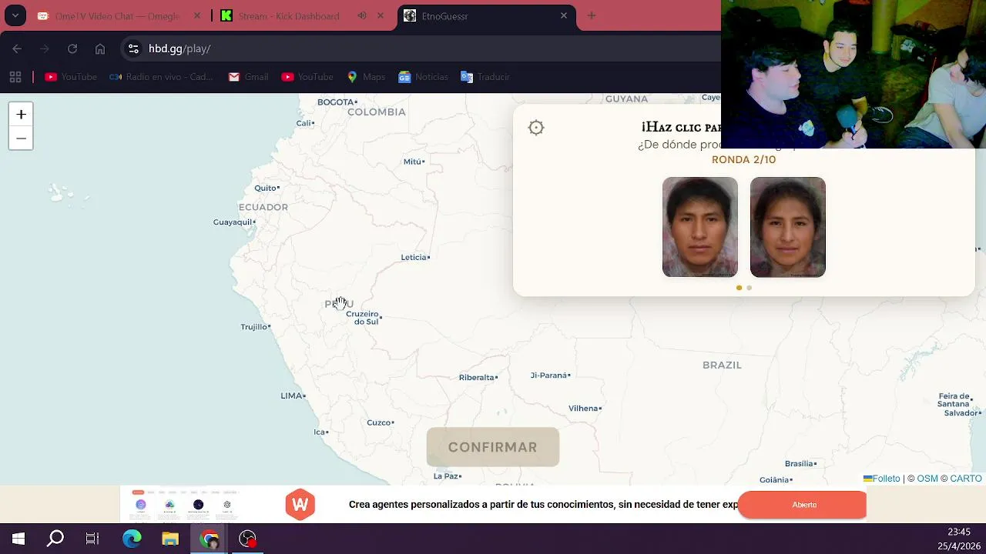Close the OmeTV Video Chat tab
Screen dimensions: 986x554
click(197, 15)
